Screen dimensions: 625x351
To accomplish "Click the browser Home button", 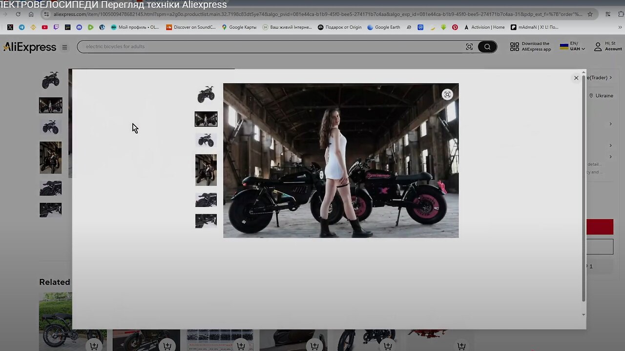I will 31,14.
